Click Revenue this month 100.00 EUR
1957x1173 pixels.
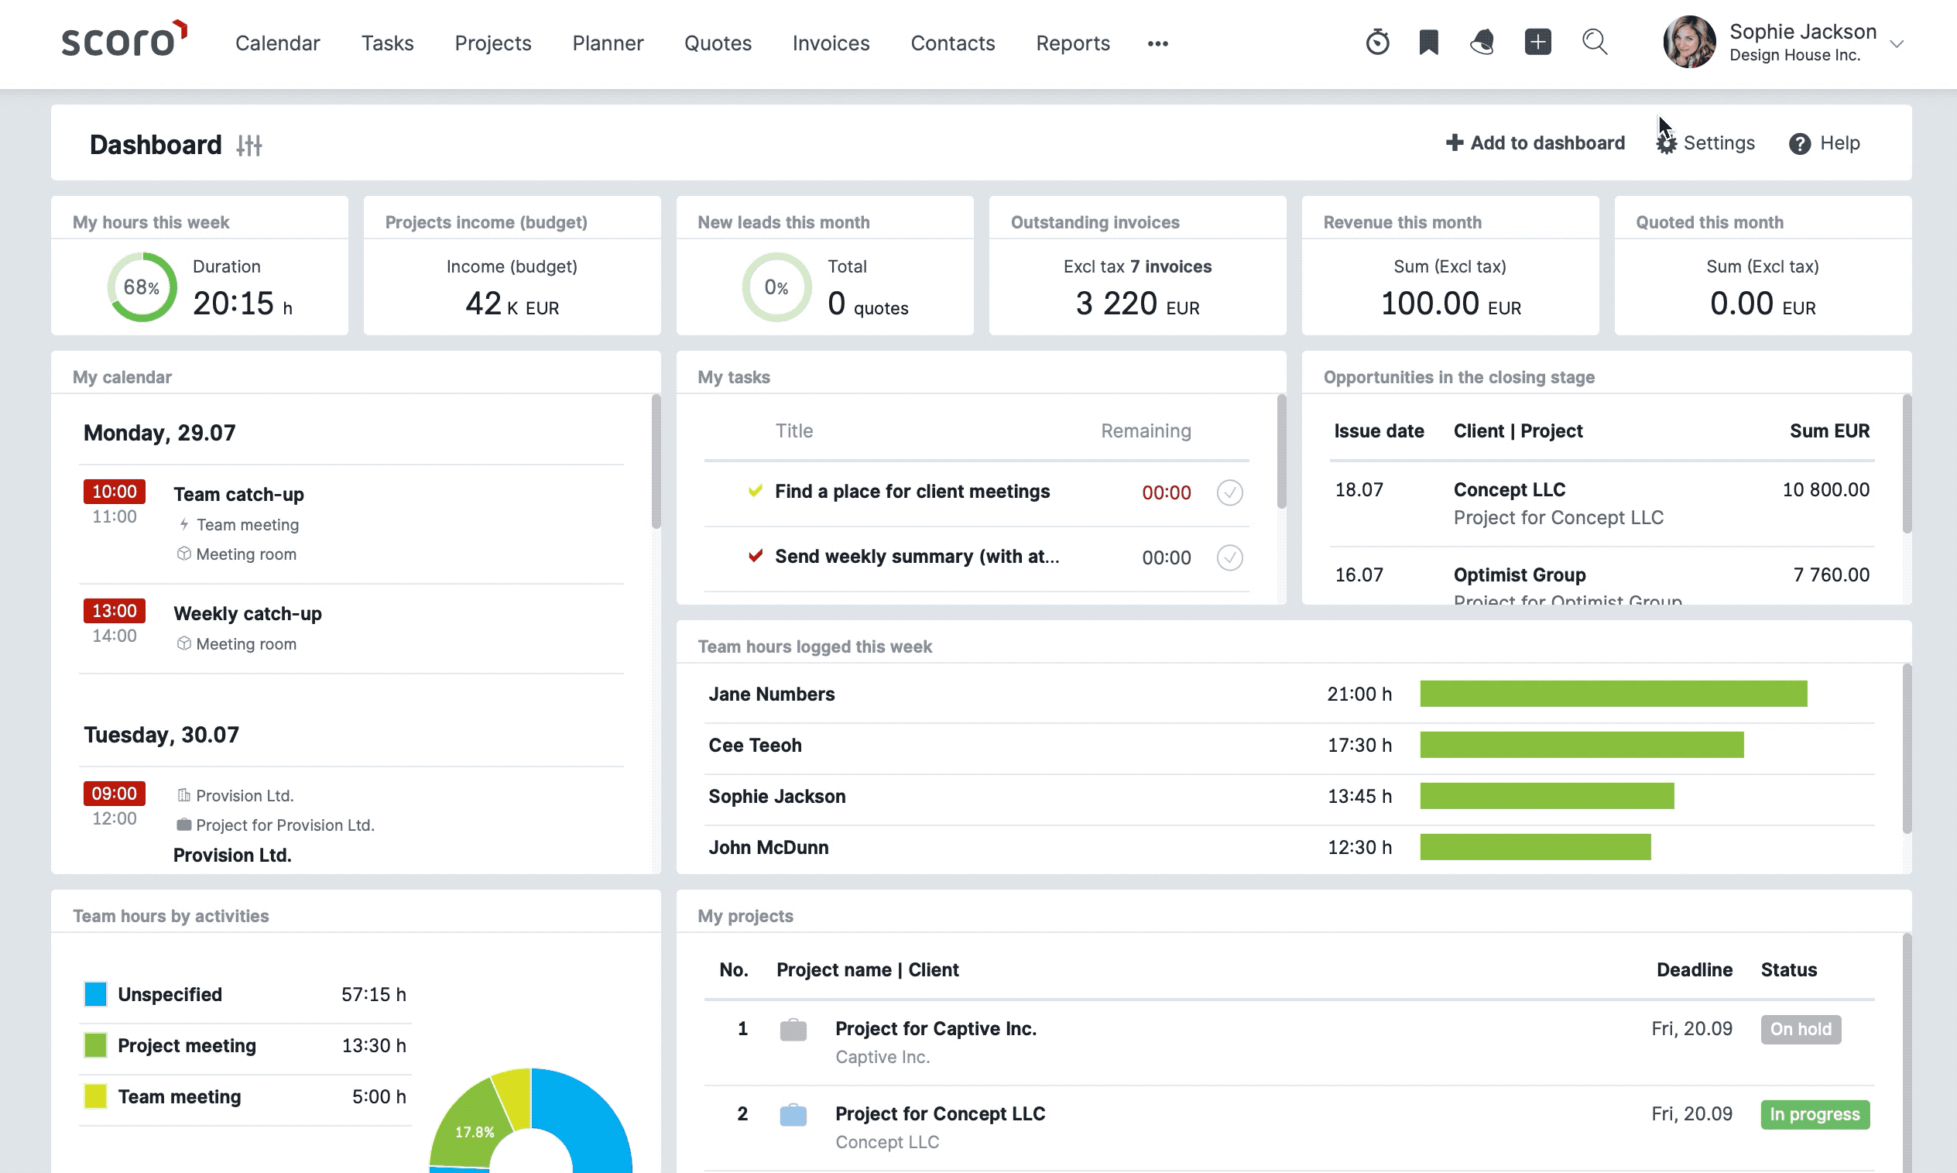(1450, 304)
